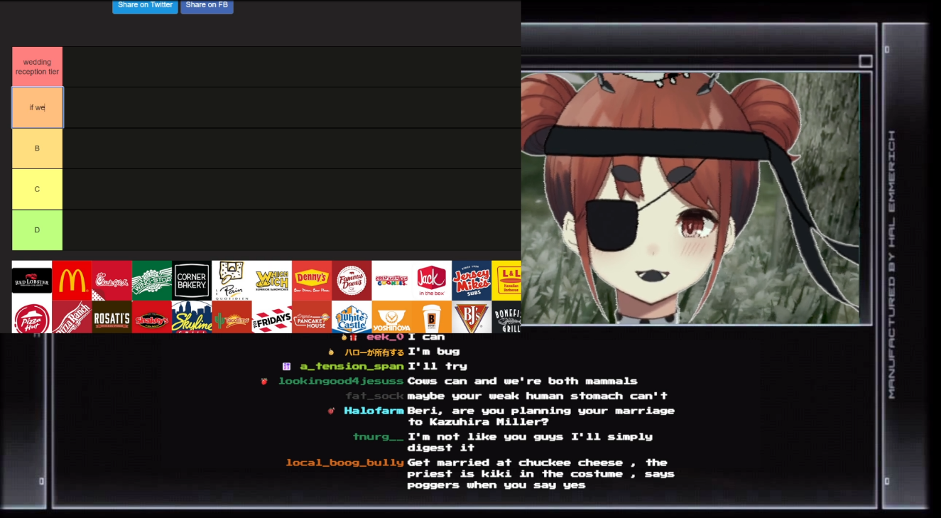Click the 'if we' tier name field
The width and height of the screenshot is (941, 518).
point(37,107)
